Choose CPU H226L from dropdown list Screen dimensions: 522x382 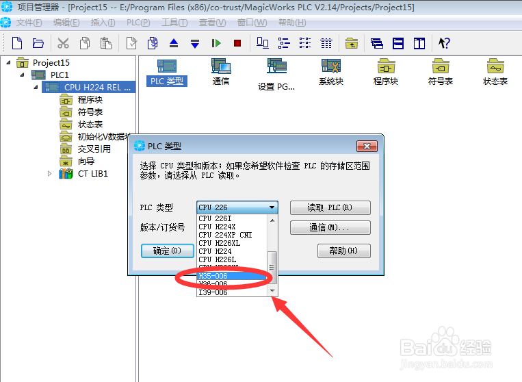point(233,259)
